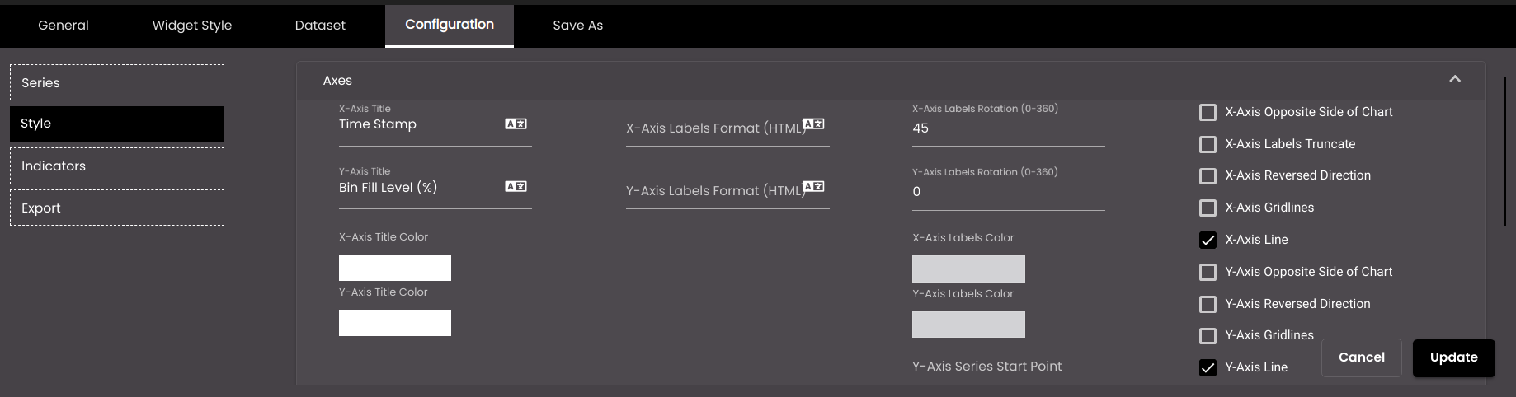Click translate icon on X-Axis Labels Format
The image size is (1516, 397).
[x=813, y=124]
